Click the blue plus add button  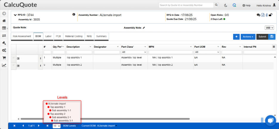[236, 37]
